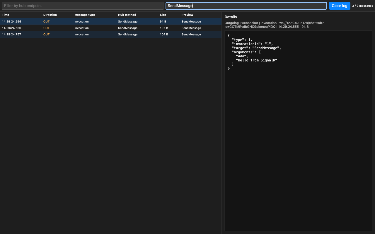Click Invocation in the 14:29:24.757 row
Viewport: 375px width, 234px height.
tap(81, 35)
